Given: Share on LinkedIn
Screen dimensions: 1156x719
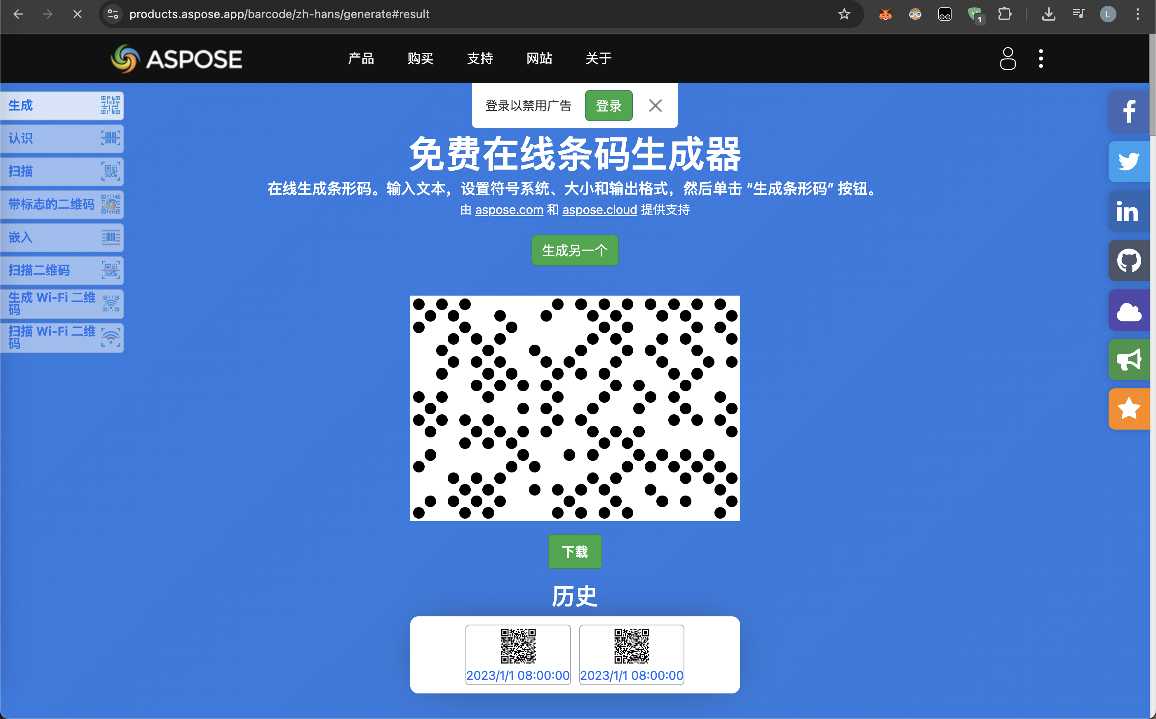Looking at the screenshot, I should tap(1129, 211).
